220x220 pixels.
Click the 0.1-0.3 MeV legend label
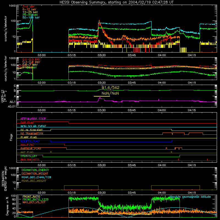pyautogui.click(x=31, y=59)
